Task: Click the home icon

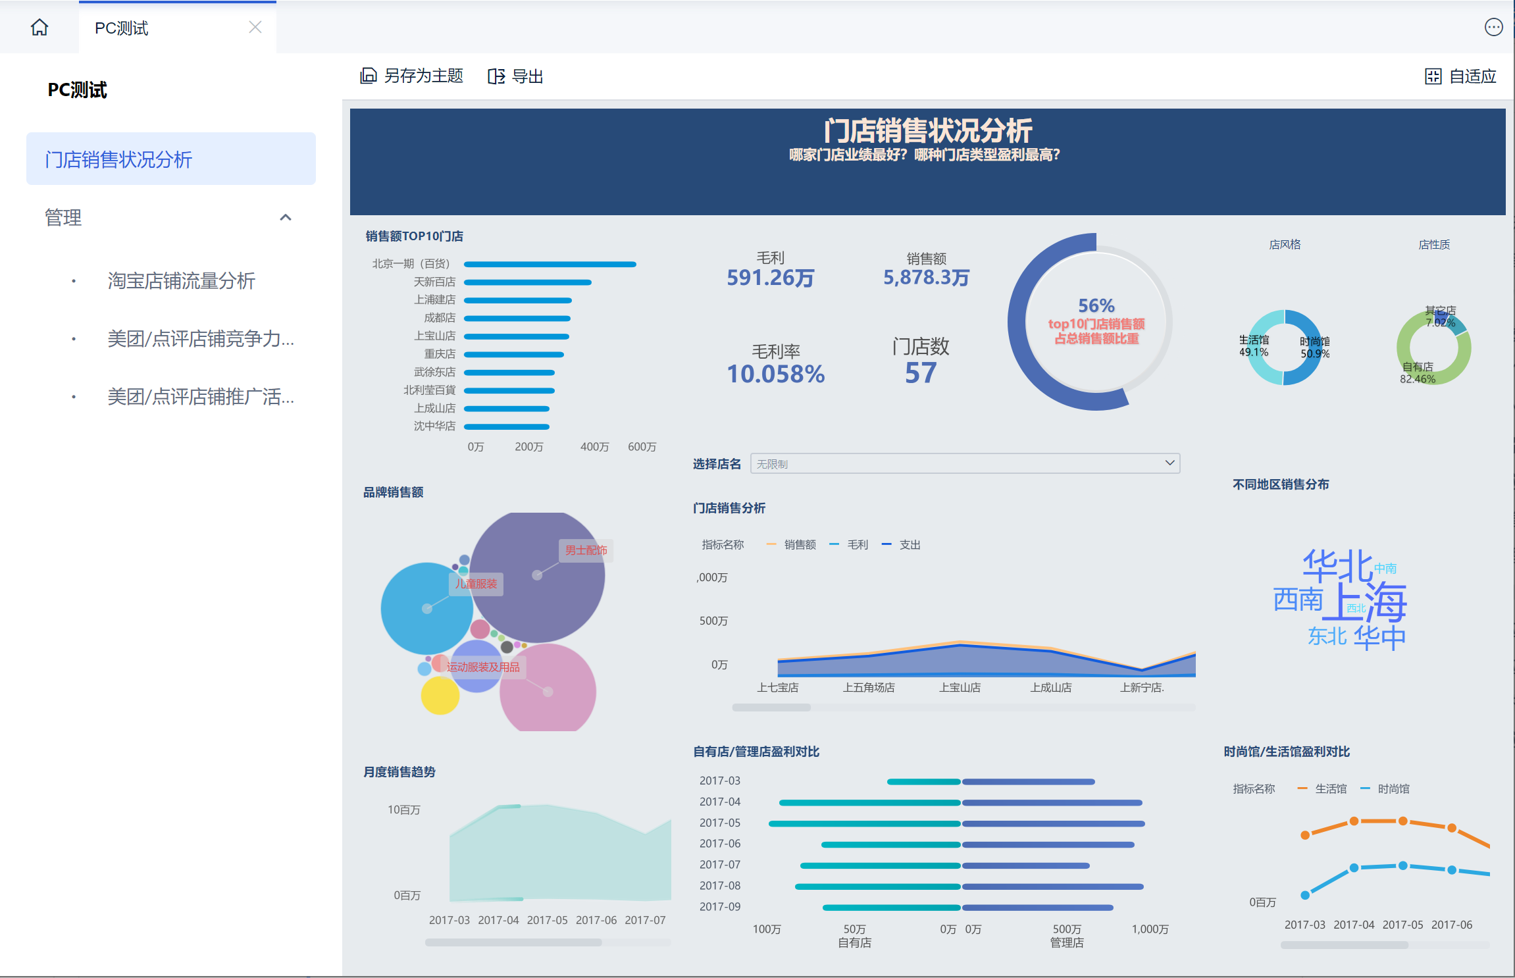Action: tap(39, 28)
